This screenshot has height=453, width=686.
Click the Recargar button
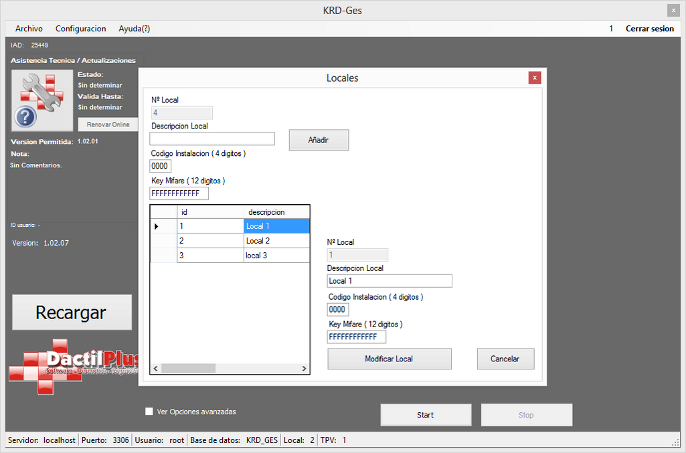coord(72,312)
